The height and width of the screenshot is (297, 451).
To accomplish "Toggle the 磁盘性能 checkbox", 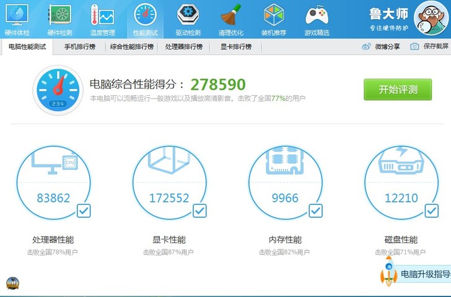I will [432, 211].
